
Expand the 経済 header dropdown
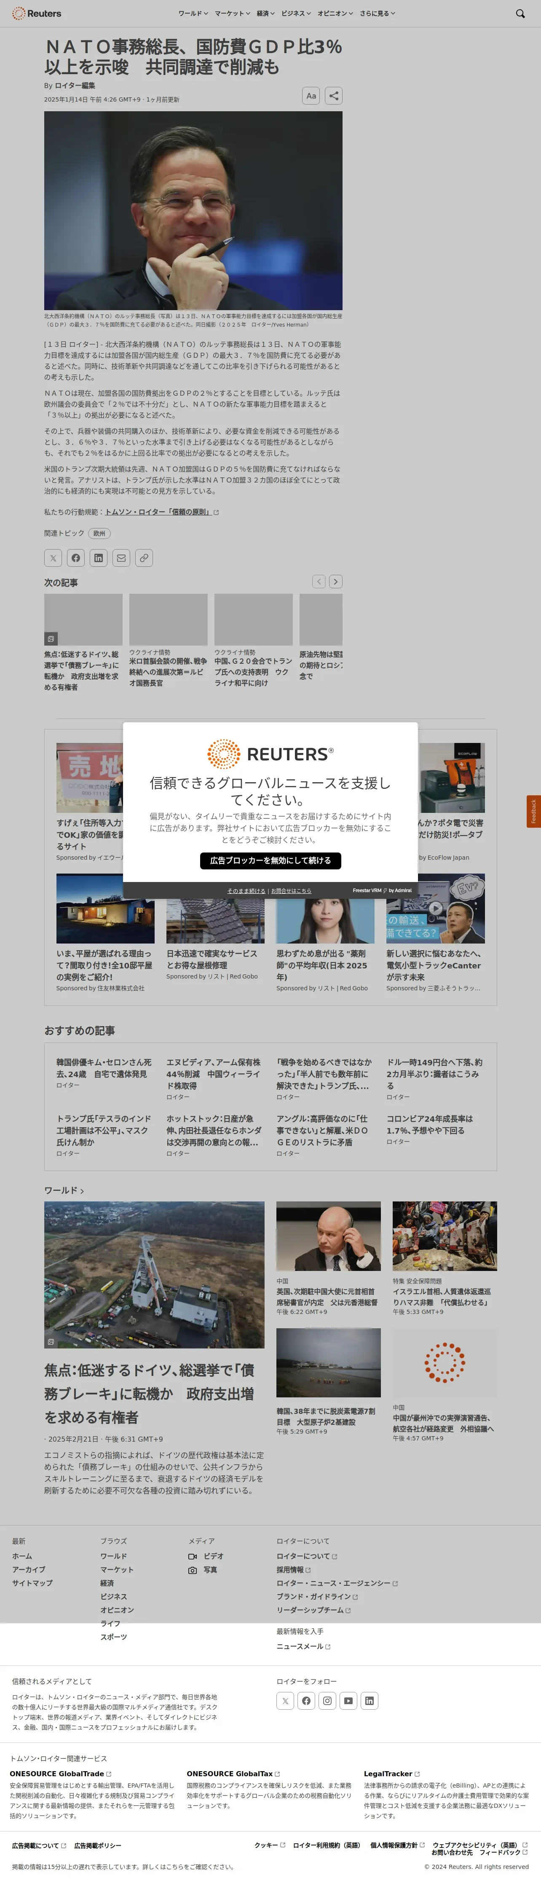tap(266, 13)
